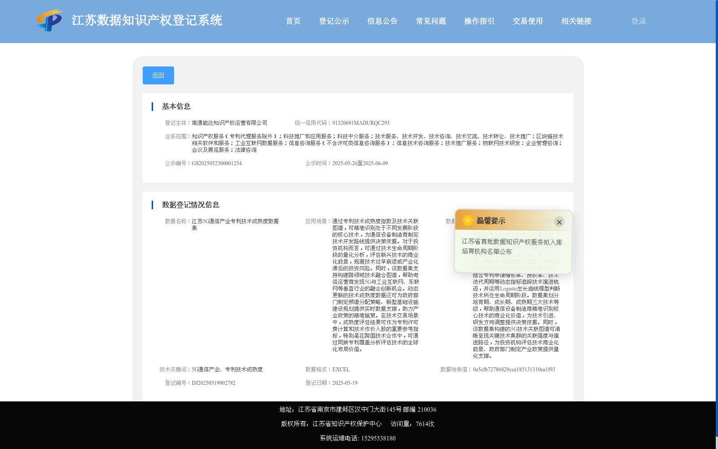
Task: Select keywords 5G通信产业、专利技术成熟度
Action: 227,370
